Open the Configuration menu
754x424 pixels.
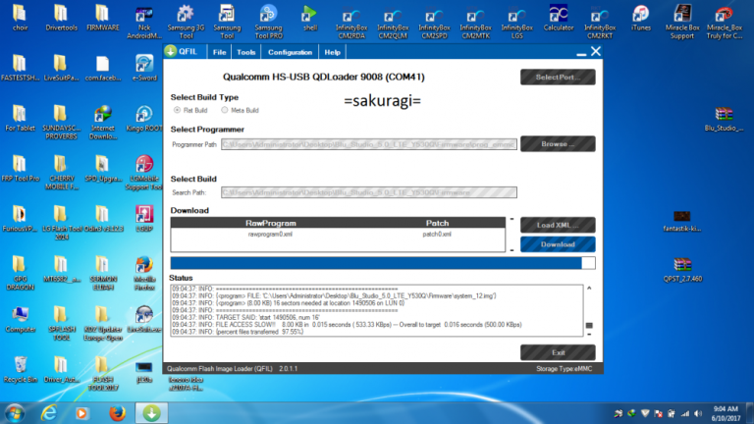click(290, 52)
